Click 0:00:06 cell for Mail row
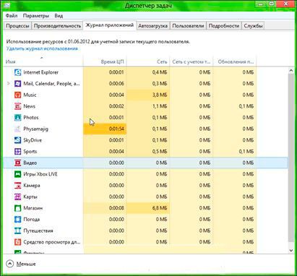This screenshot has height=276, width=297. click(105, 84)
